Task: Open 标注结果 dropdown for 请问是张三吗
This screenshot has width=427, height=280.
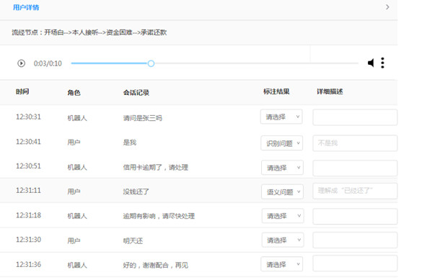Action: tap(281, 117)
